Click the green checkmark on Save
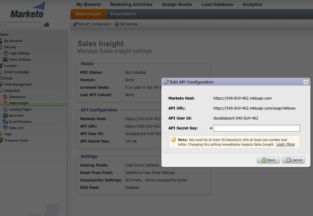The width and height of the screenshot is (313, 216). 264,160
